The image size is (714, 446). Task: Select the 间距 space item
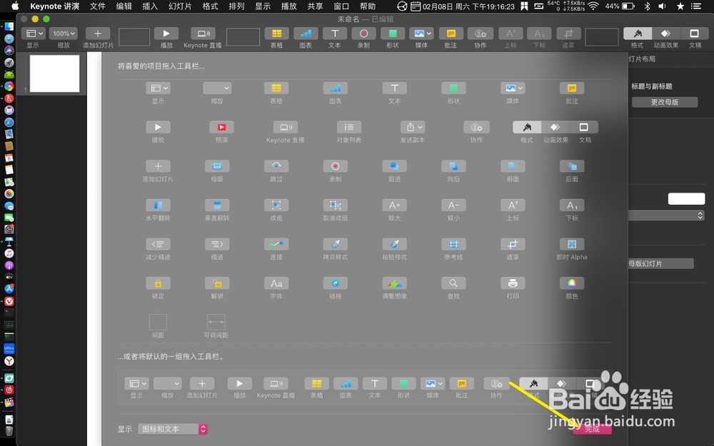[x=158, y=323]
